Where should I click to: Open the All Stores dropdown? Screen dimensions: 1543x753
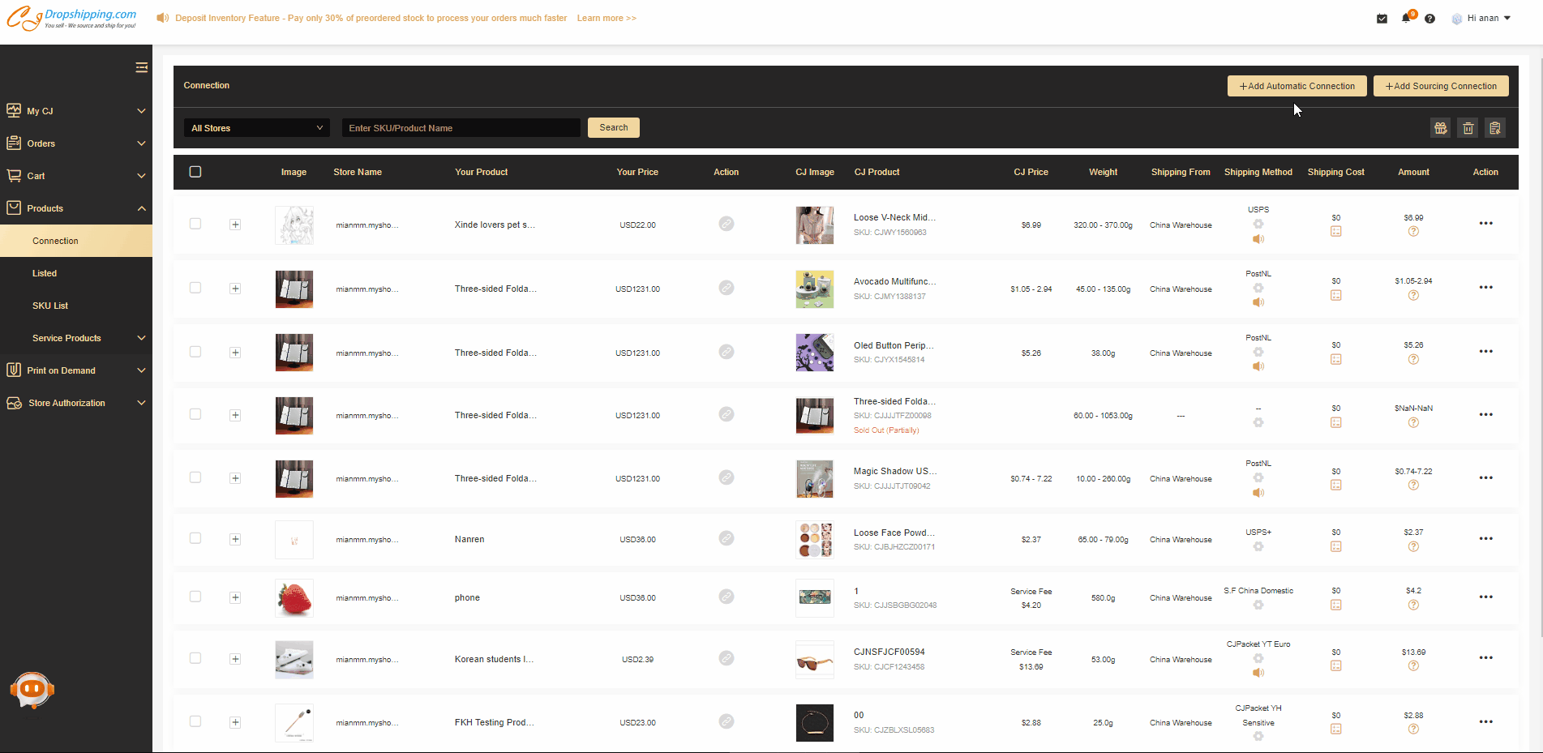(x=256, y=128)
